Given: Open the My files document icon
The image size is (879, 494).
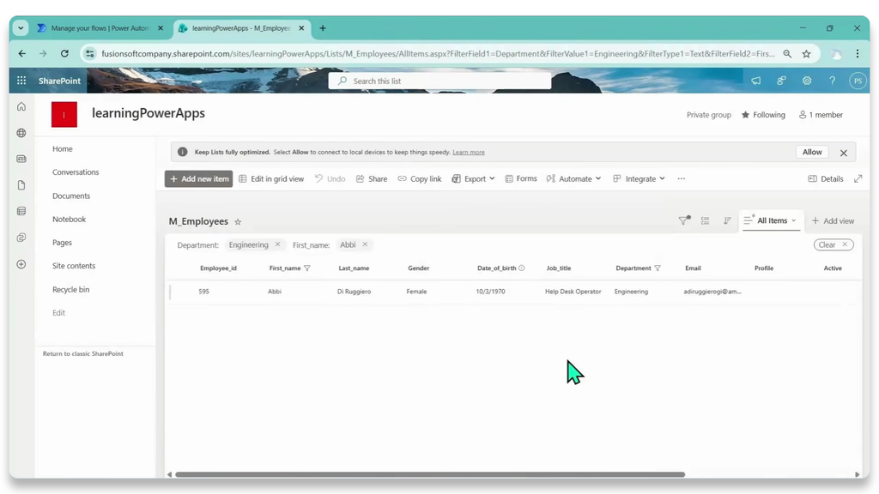Looking at the screenshot, I should 21,185.
